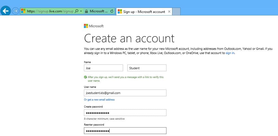Refresh the page with reload icon
The height and width of the screenshot is (136, 278).
(x=112, y=11)
